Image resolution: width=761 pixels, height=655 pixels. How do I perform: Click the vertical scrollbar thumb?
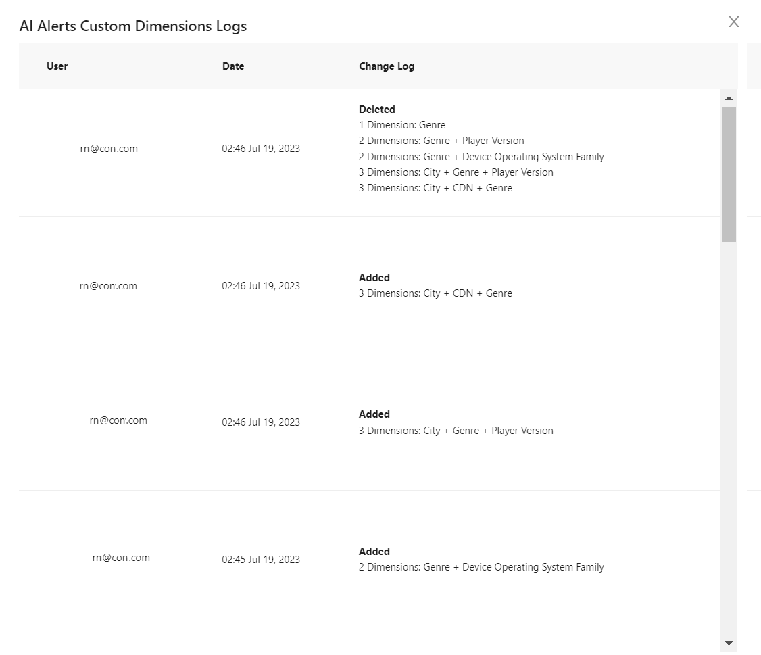[x=729, y=174]
